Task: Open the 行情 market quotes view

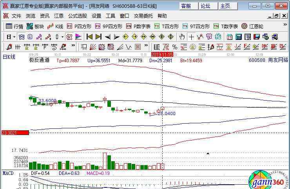Action: click(14, 27)
